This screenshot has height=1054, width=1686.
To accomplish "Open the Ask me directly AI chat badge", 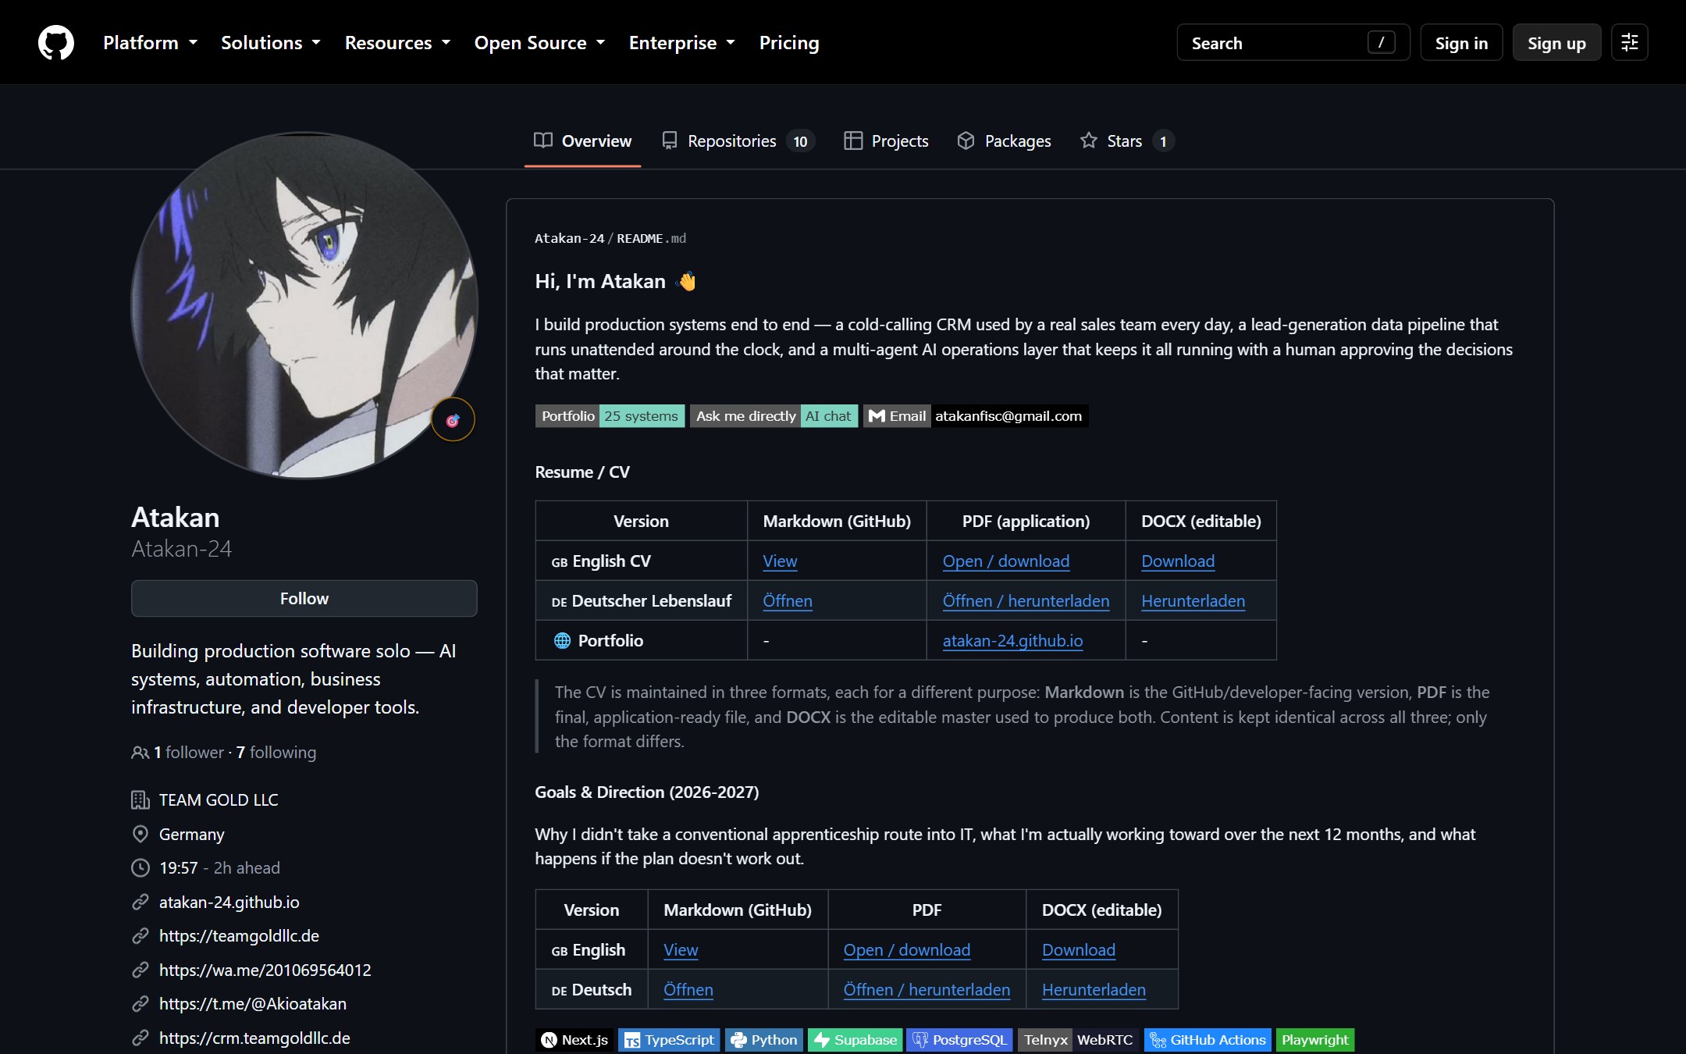I will click(x=774, y=416).
